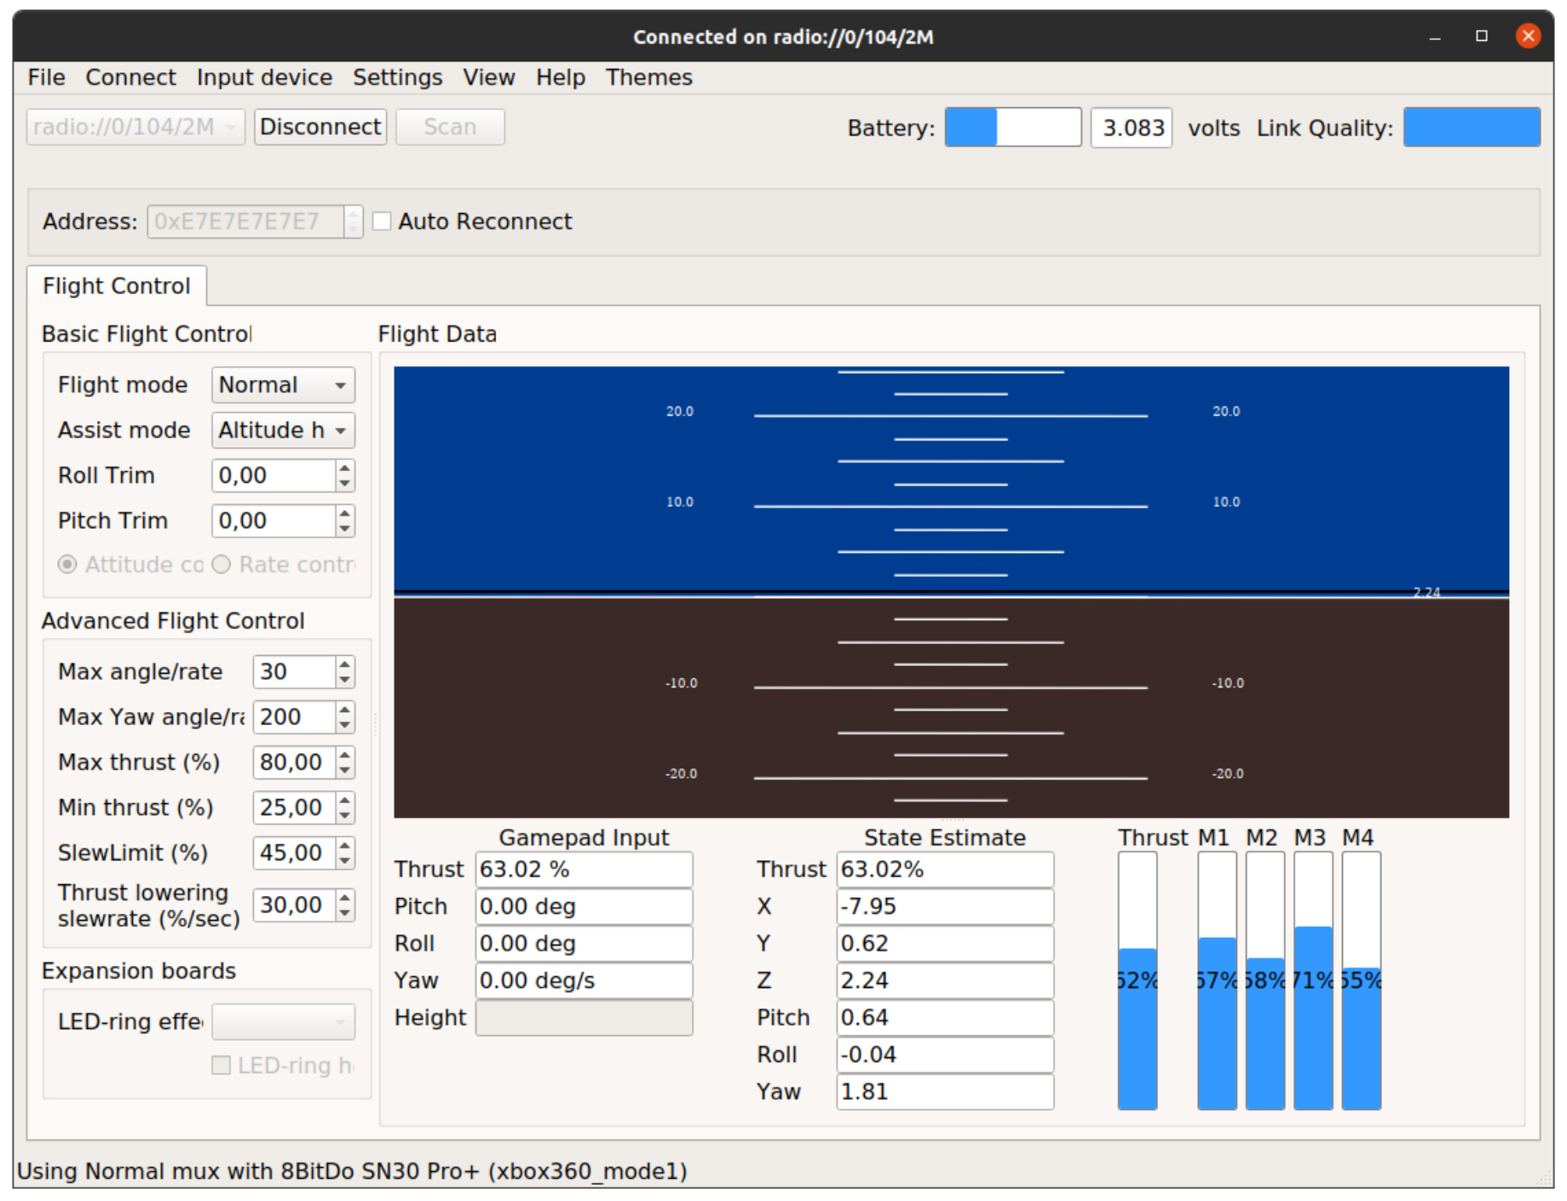Select the Attitude control radio button

tap(67, 565)
